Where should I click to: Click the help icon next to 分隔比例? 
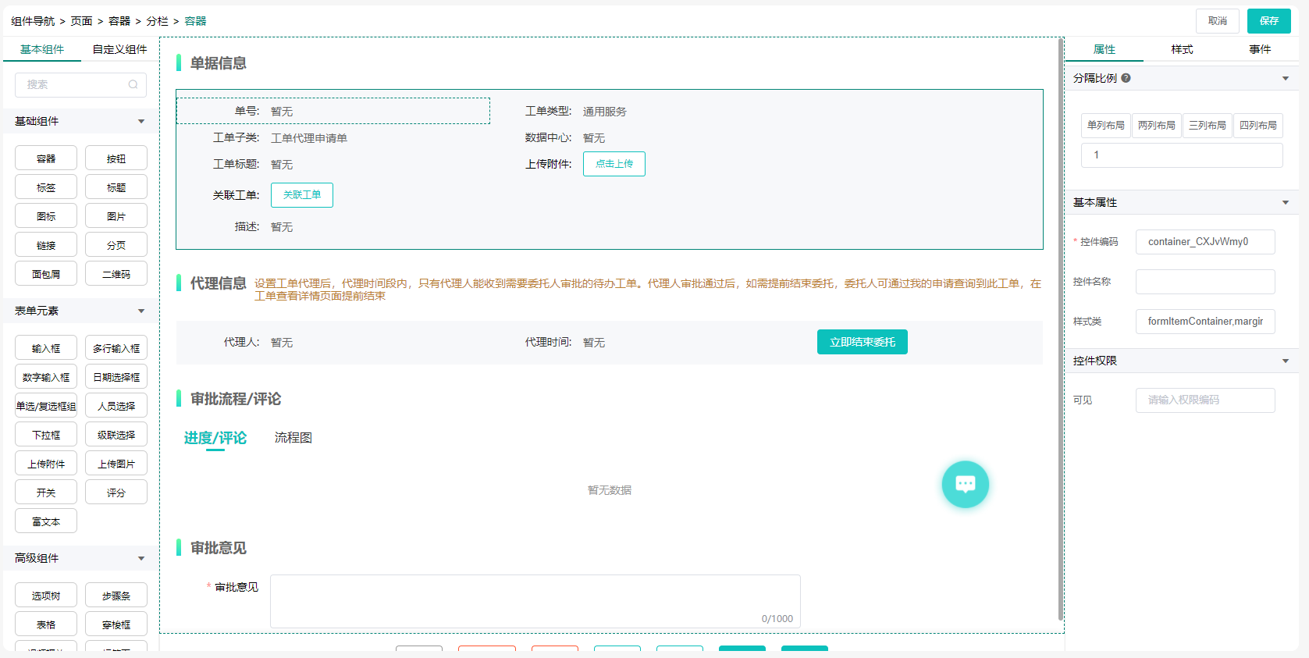(1126, 78)
